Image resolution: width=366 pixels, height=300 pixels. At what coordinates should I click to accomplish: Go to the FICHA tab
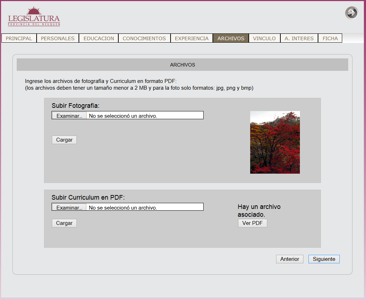(x=330, y=38)
